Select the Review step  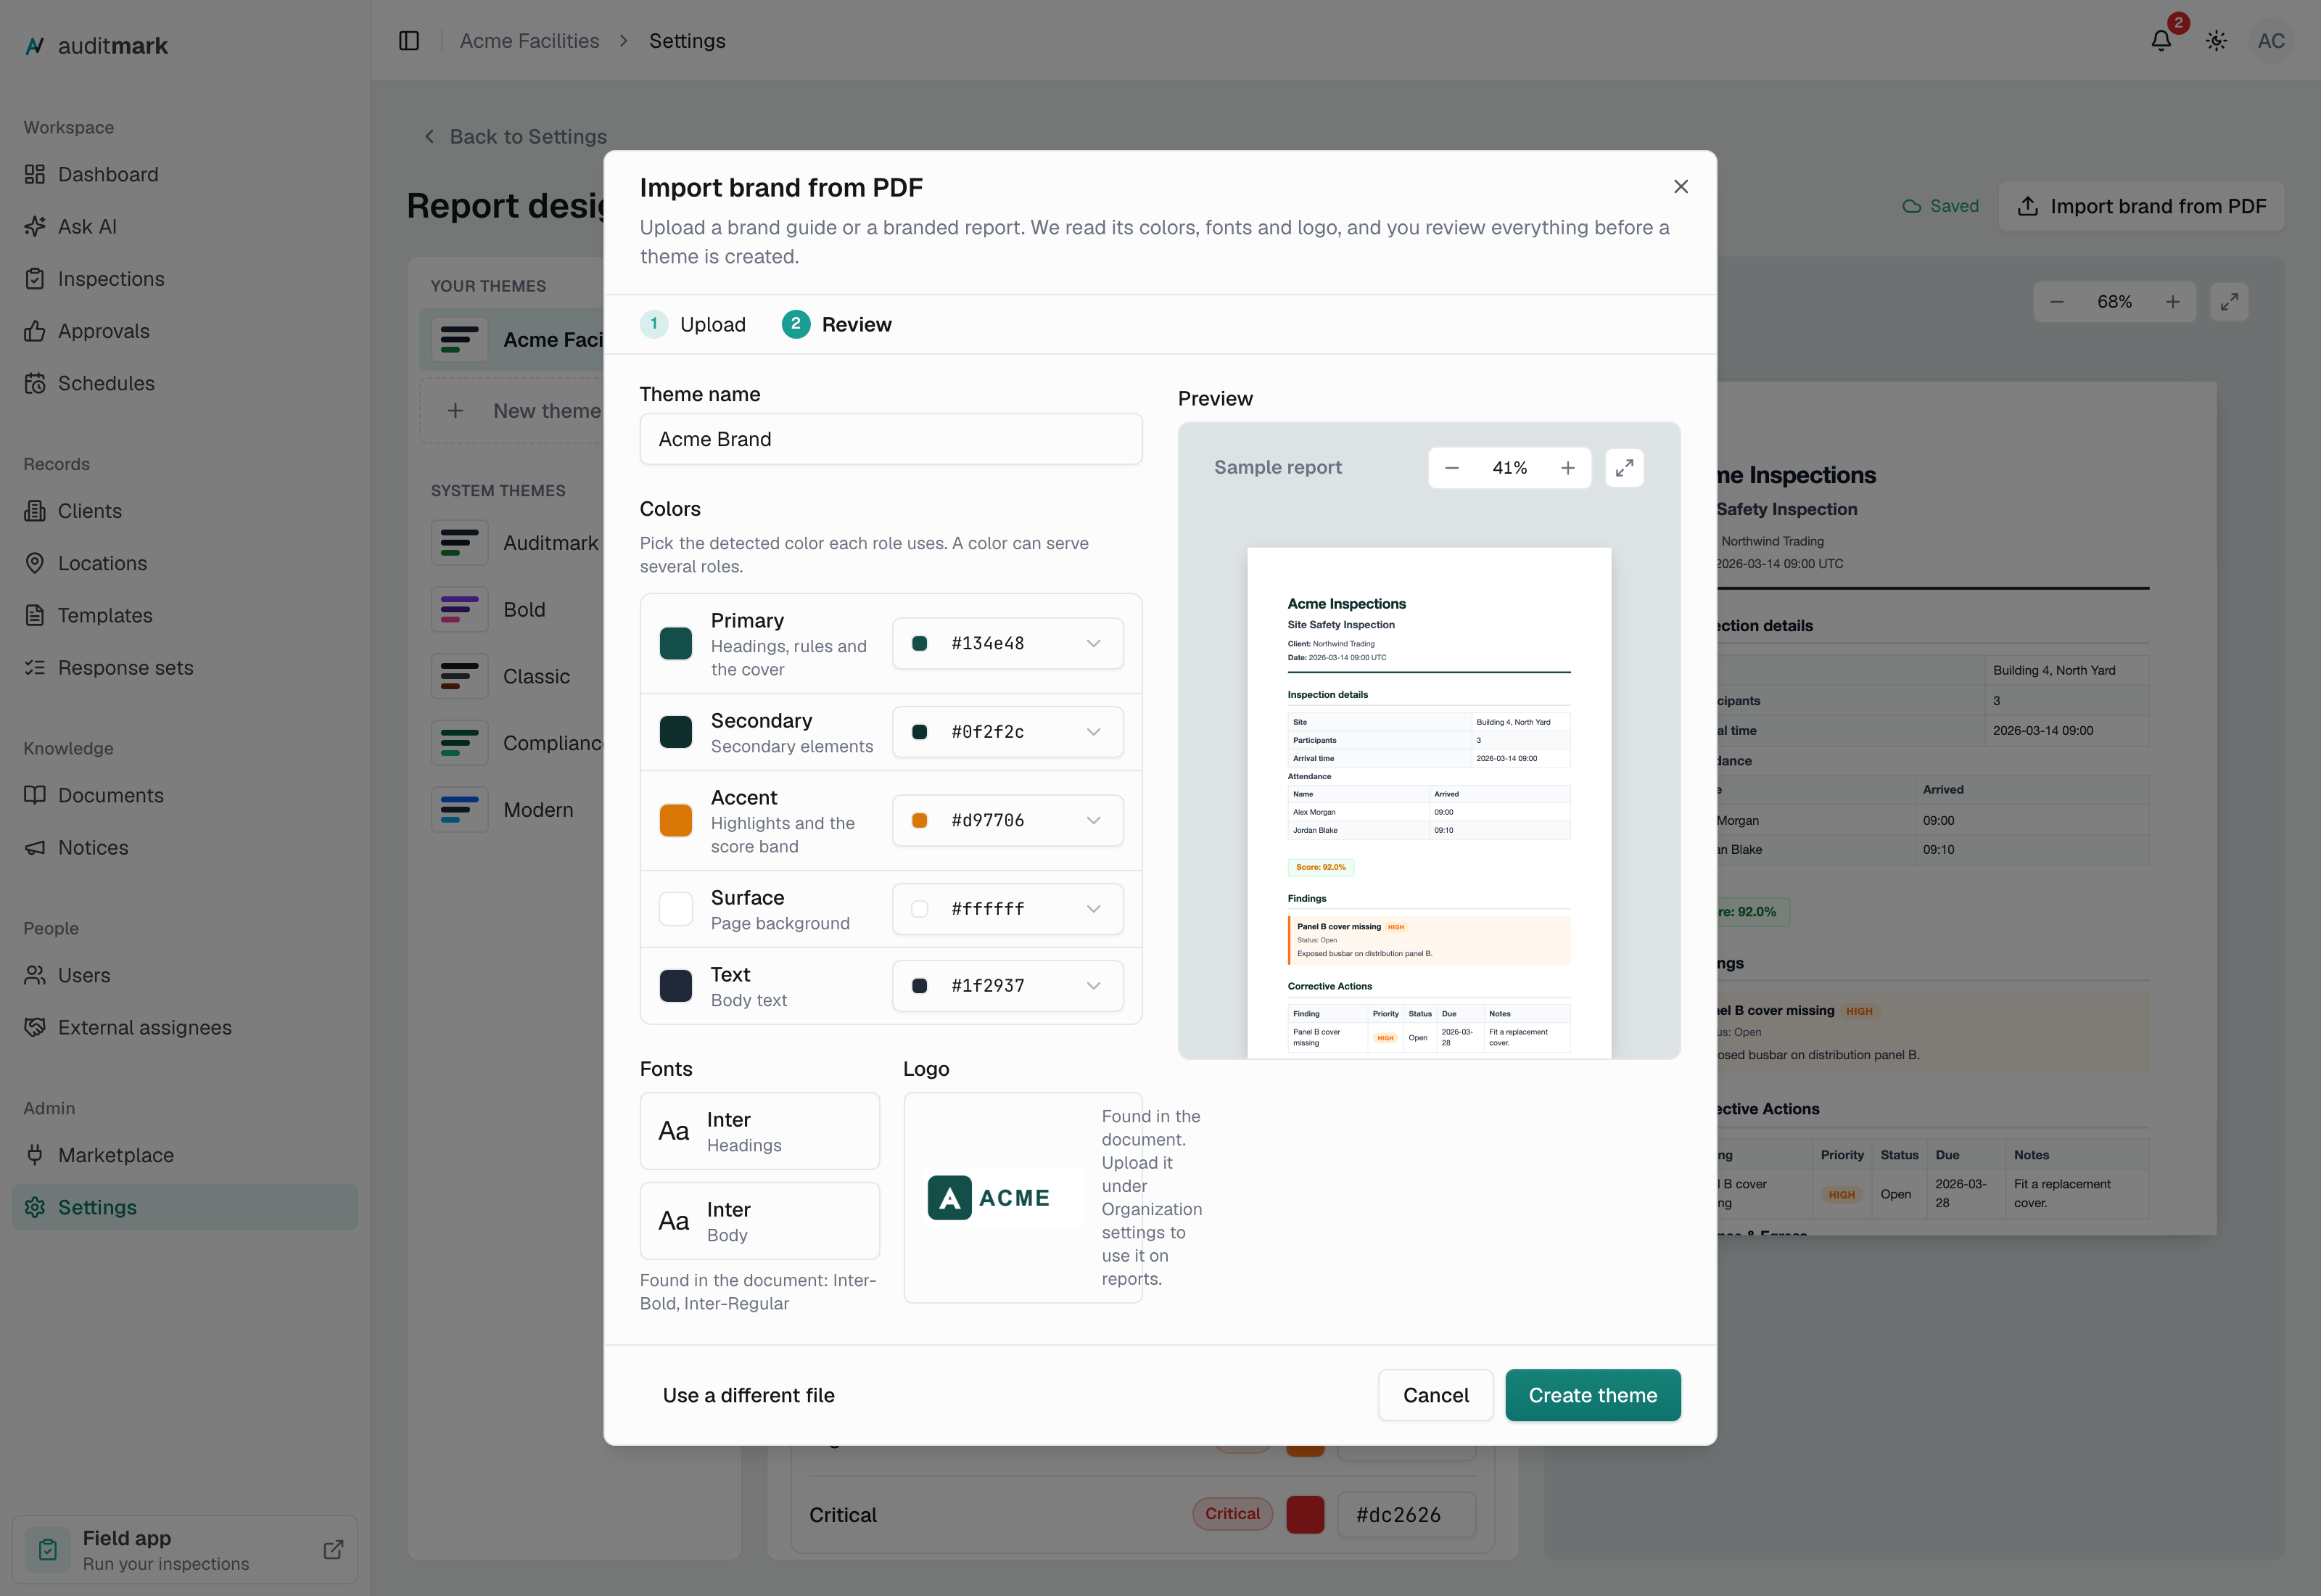click(x=836, y=324)
